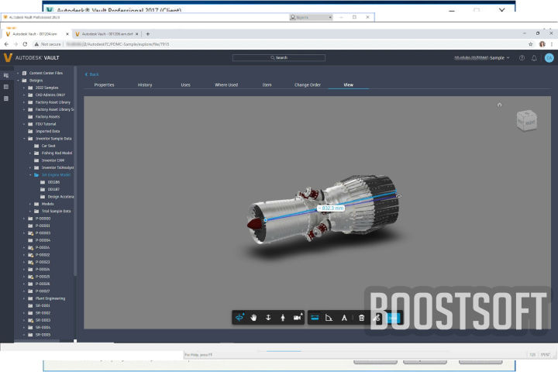558x372 pixels.
Task: Switch to the Item tab
Action: coord(267,84)
